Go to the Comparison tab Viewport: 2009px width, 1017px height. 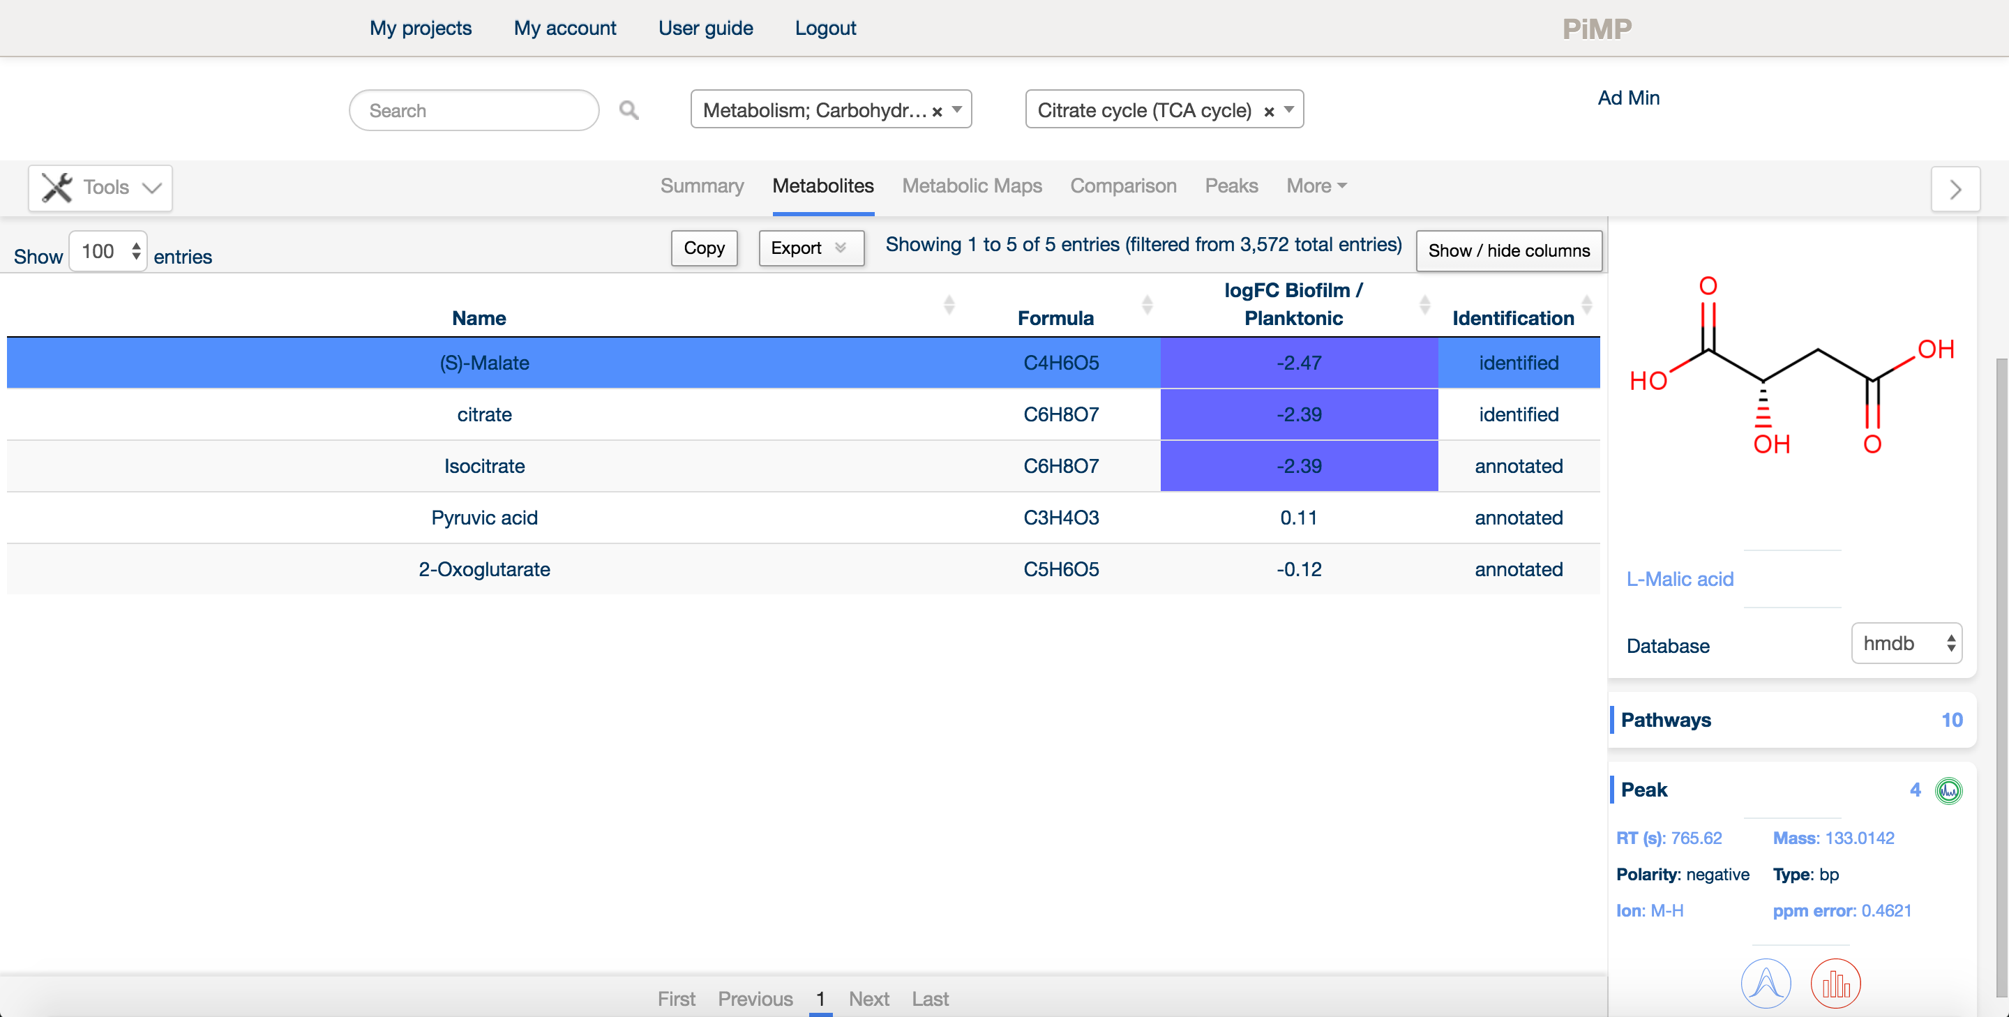click(x=1123, y=186)
